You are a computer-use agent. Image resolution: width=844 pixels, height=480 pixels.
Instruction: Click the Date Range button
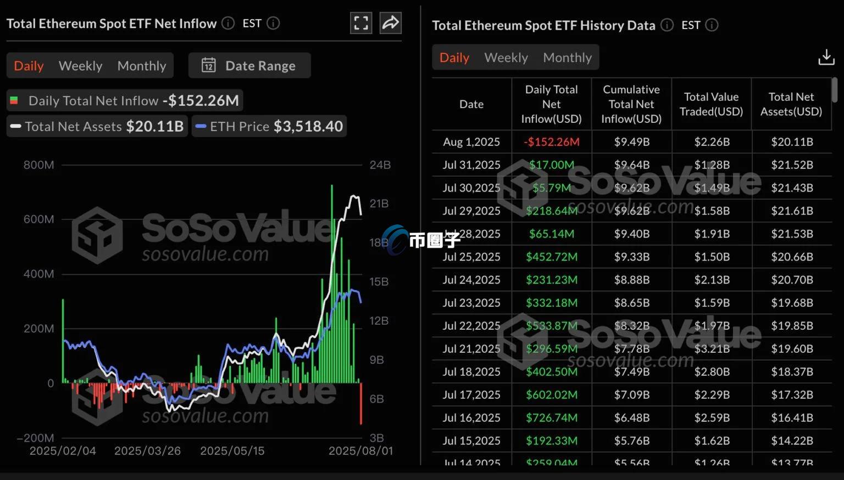tap(249, 65)
